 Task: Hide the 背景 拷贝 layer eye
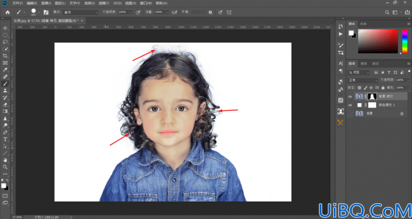pyautogui.click(x=350, y=97)
